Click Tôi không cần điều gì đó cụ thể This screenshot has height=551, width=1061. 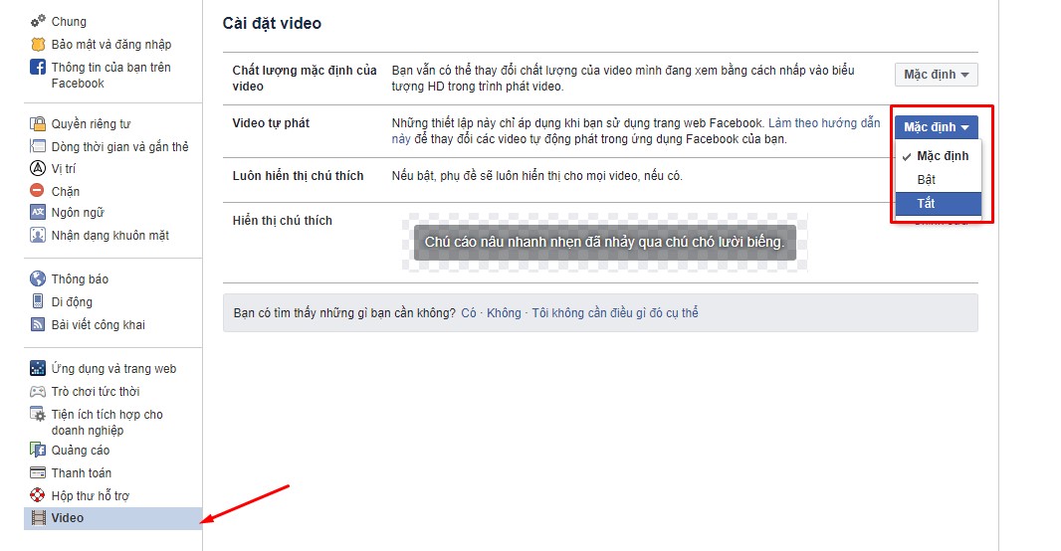click(x=614, y=313)
